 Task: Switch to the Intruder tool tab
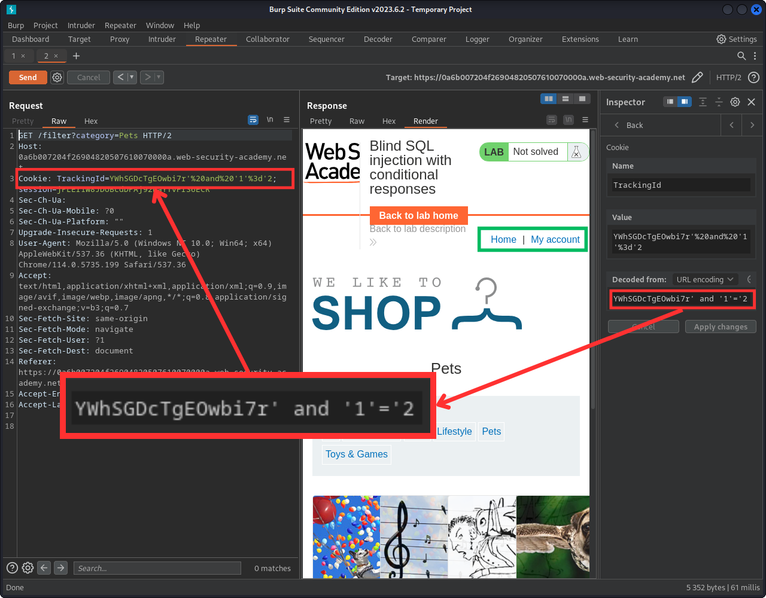coord(162,39)
